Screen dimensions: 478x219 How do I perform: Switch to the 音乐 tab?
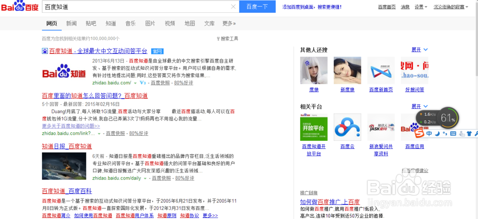[130, 23]
